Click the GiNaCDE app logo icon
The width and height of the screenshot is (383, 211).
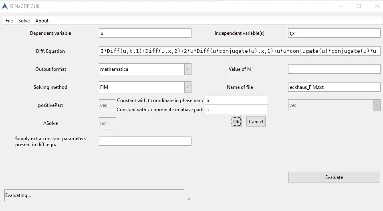(4, 6)
